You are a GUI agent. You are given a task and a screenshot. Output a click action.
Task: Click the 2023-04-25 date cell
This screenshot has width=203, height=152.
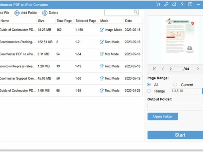tap(132, 90)
